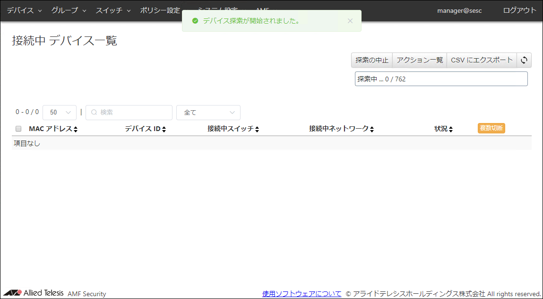Expand the スイッチ menu
This screenshot has height=299, width=543.
click(113, 10)
